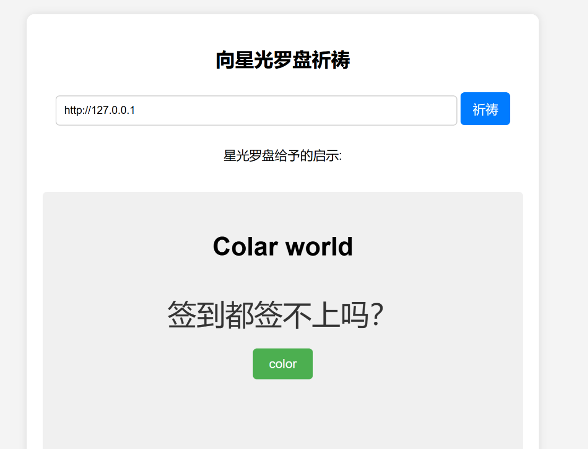This screenshot has width=588, height=449.
Task: Click gray panel area above Colar world heading
Action: 282,209
